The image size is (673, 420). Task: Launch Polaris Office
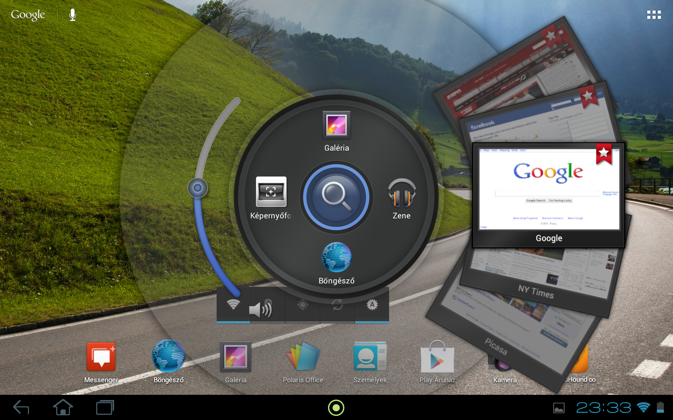click(x=303, y=362)
